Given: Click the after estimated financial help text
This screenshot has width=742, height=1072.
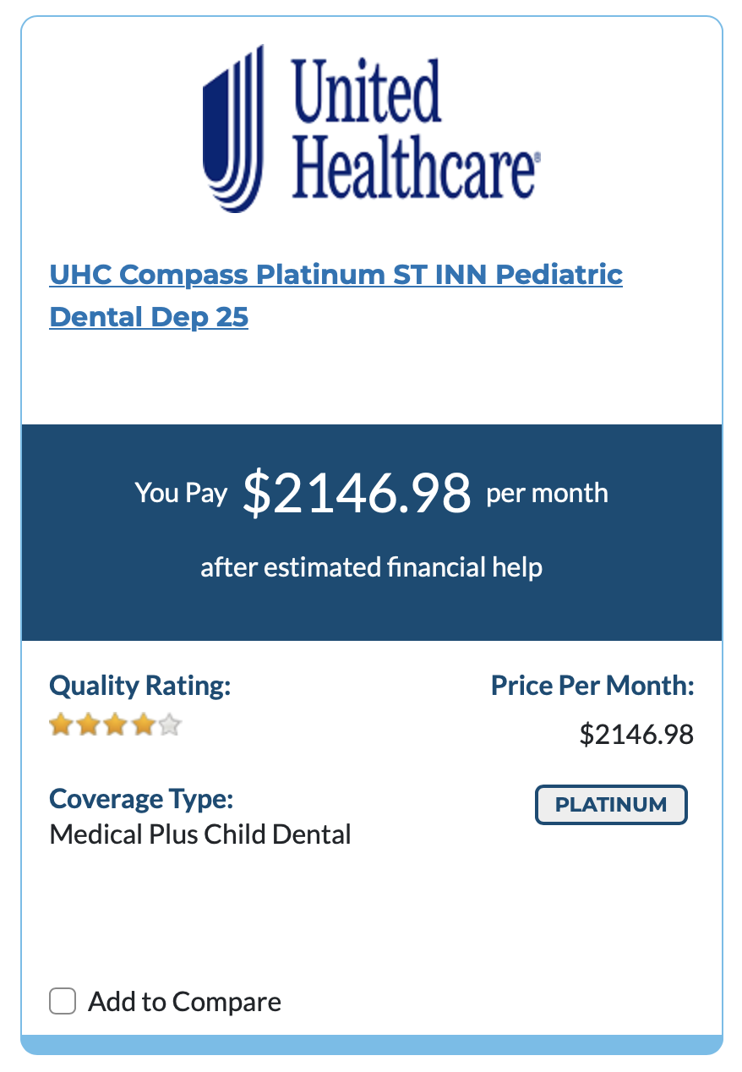Looking at the screenshot, I should click(x=371, y=566).
